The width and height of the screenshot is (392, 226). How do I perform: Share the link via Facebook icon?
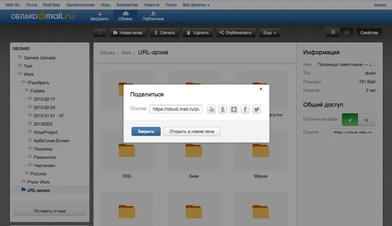[x=245, y=109]
